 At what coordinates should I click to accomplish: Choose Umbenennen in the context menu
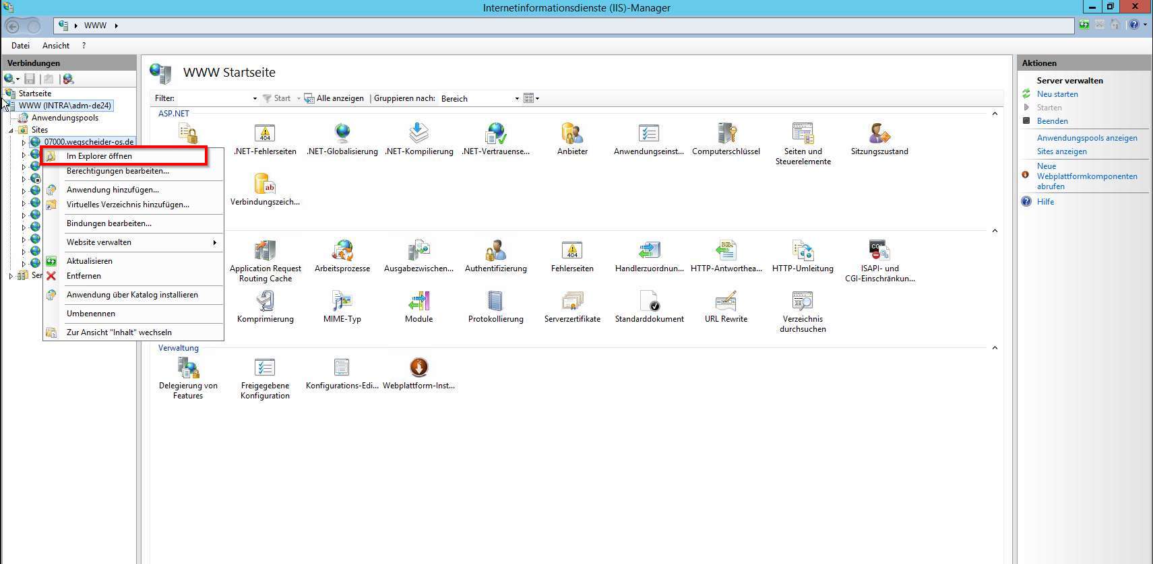[133, 314]
